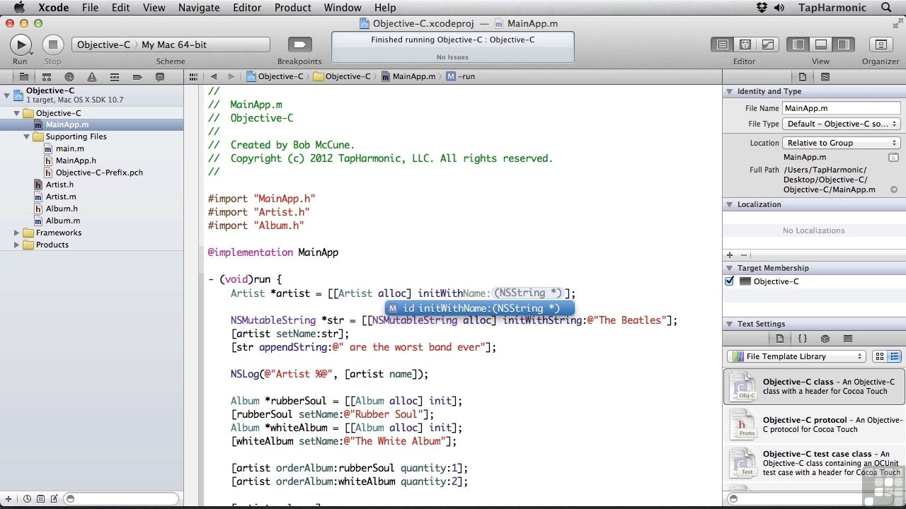Open the Location dropdown
The image size is (906, 509).
pos(841,143)
